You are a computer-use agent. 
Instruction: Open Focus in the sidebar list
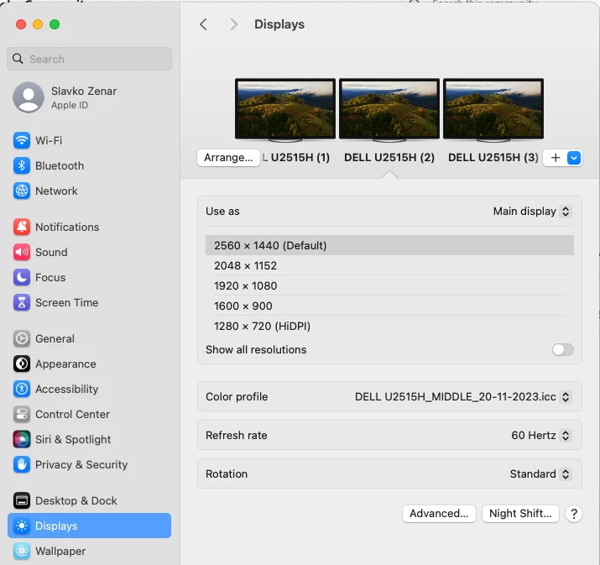[89, 278]
